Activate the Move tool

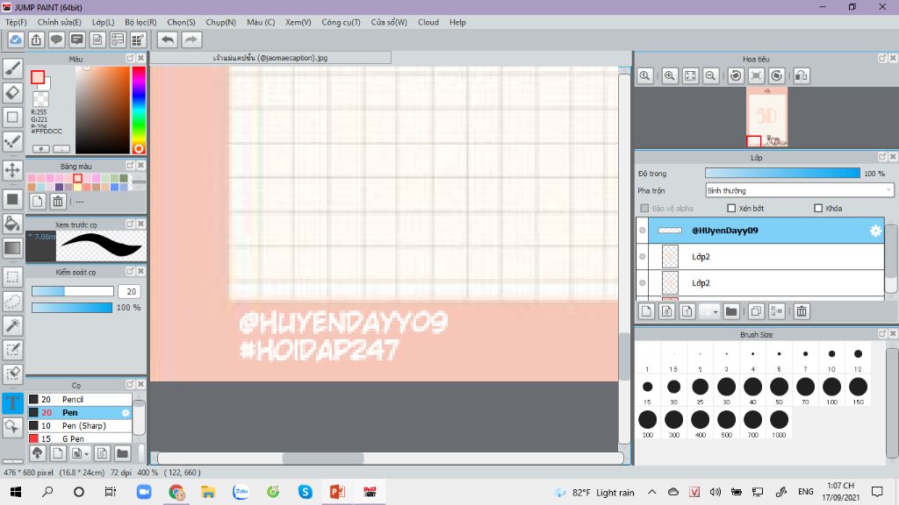(12, 169)
